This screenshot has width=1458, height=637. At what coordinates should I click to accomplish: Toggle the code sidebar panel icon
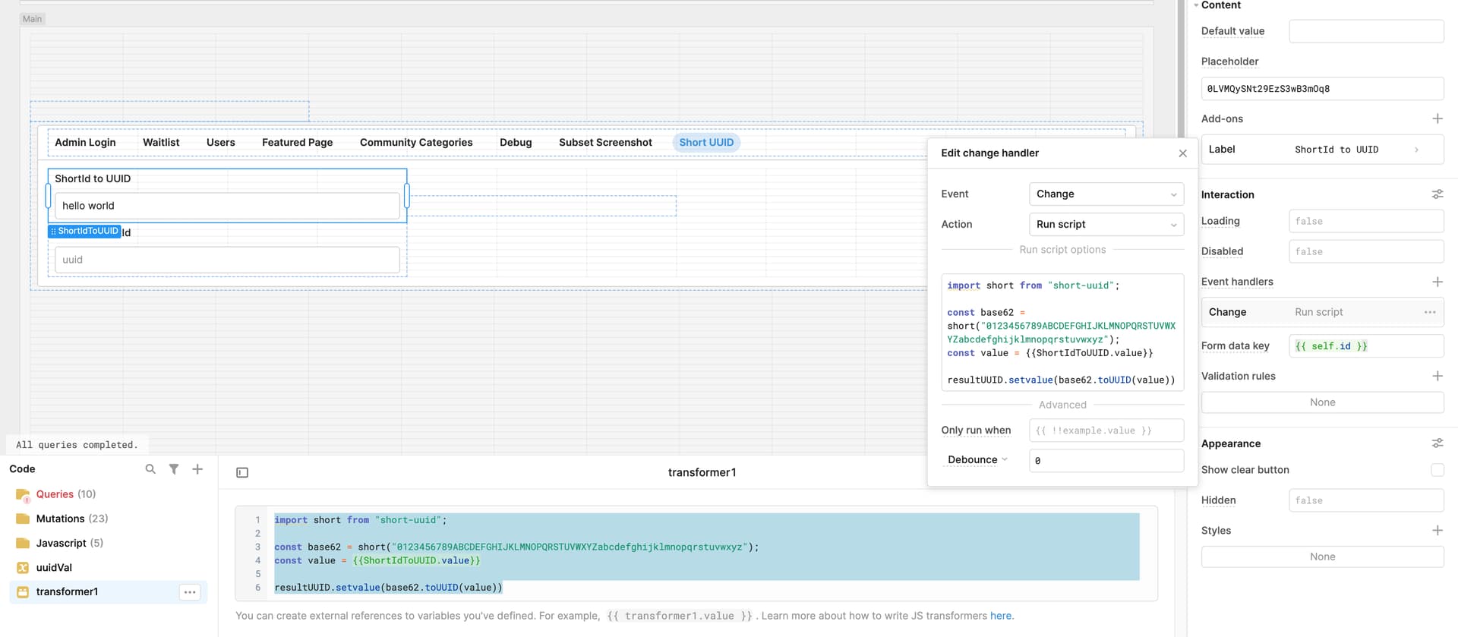[242, 472]
